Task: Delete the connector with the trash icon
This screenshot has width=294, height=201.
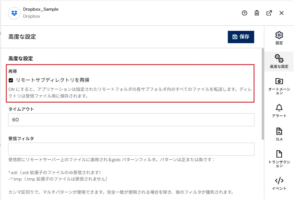Action: pyautogui.click(x=257, y=13)
